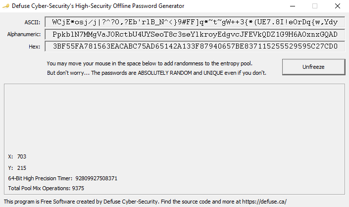Viewport: 349px width, 207px height.
Task: Click the Y coordinate readout
Action: [17, 168]
